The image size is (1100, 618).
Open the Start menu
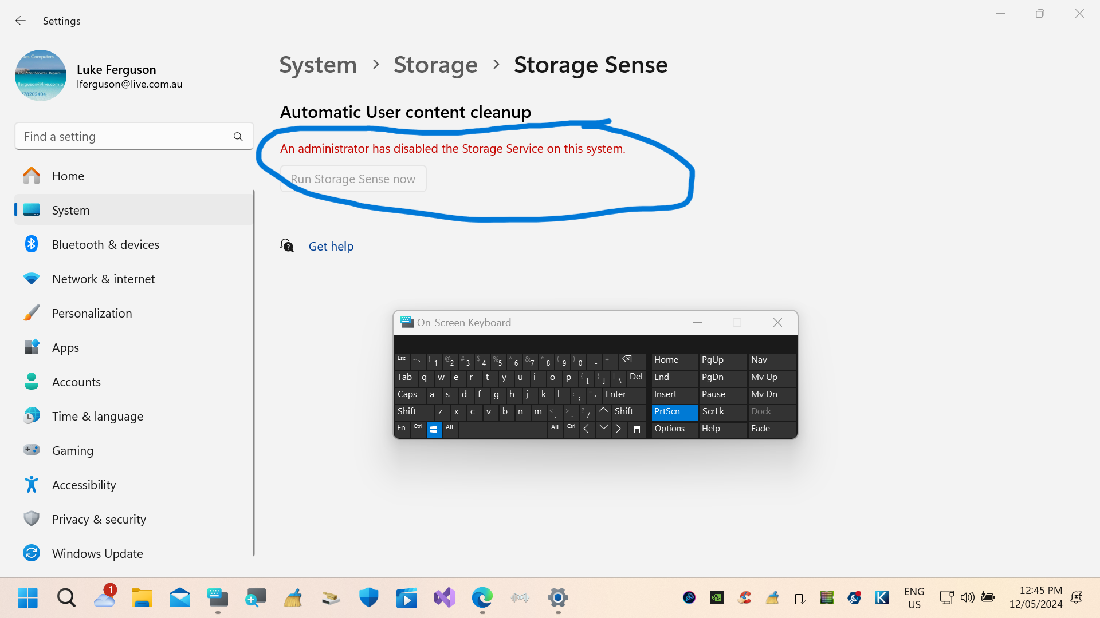27,597
